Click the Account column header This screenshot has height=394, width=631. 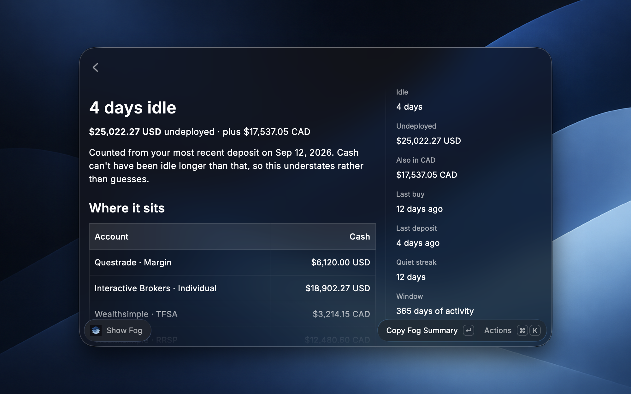coord(180,236)
